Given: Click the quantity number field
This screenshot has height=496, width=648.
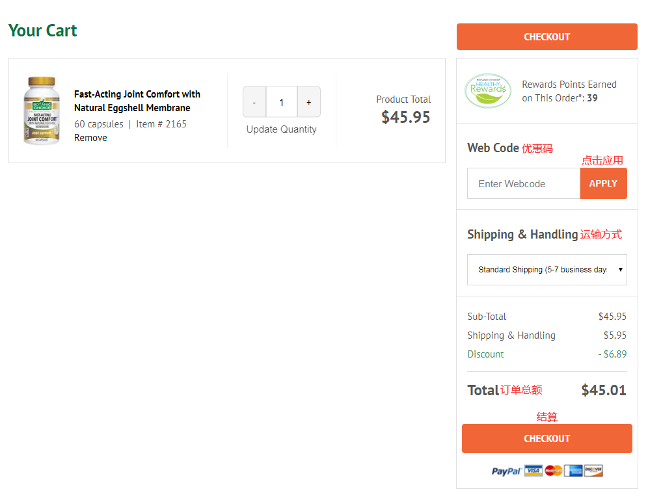Looking at the screenshot, I should point(281,102).
